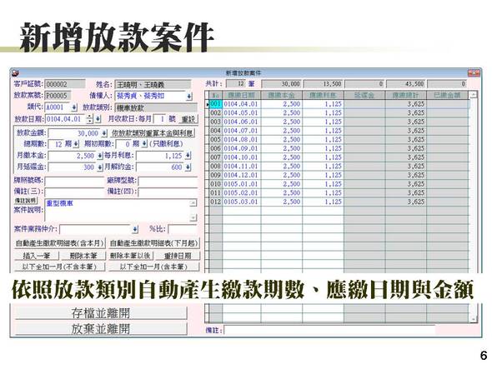
Task: Click the 放款日期 date spinner
Action: pyautogui.click(x=90, y=119)
